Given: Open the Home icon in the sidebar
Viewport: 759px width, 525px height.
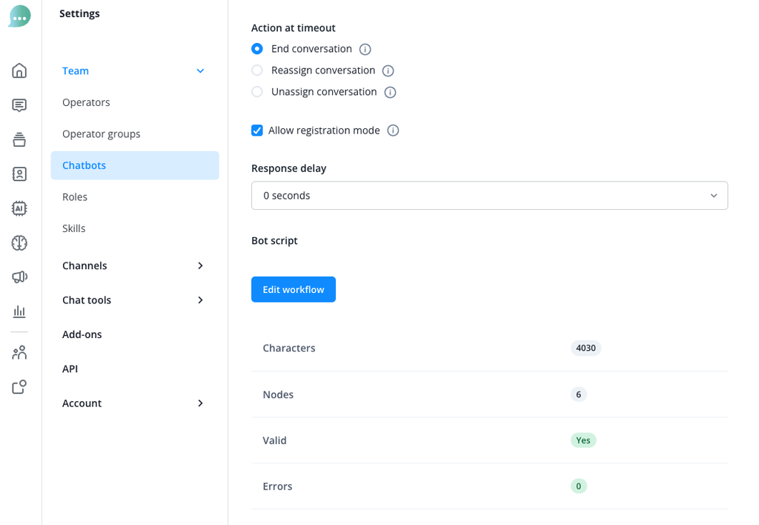Looking at the screenshot, I should click(x=19, y=70).
